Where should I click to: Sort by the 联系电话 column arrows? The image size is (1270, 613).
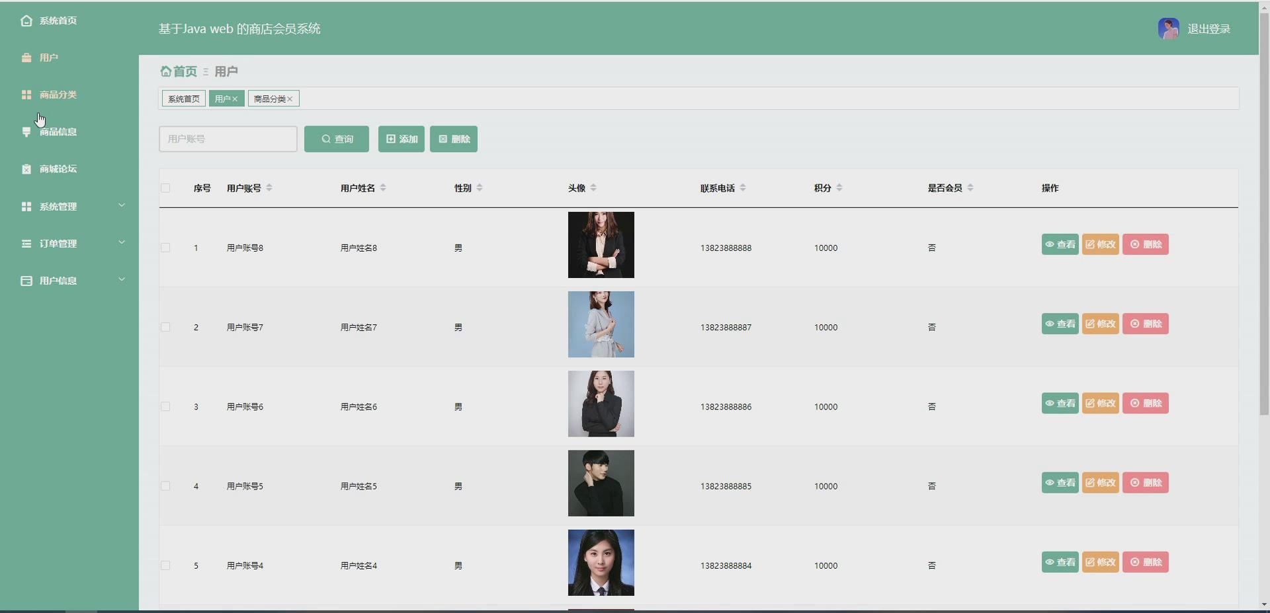743,188
